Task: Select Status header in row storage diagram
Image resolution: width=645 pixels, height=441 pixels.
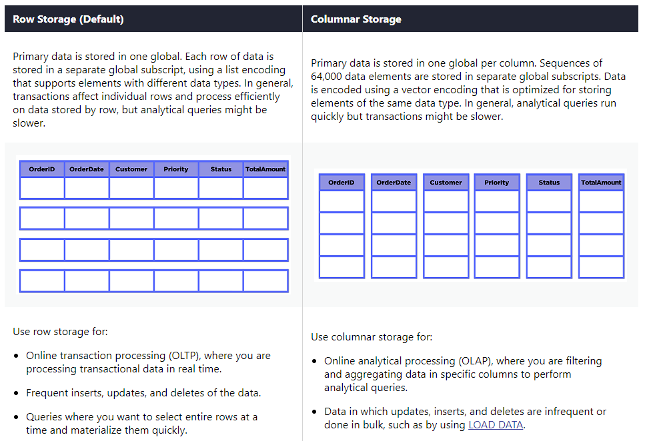Action: 221,169
